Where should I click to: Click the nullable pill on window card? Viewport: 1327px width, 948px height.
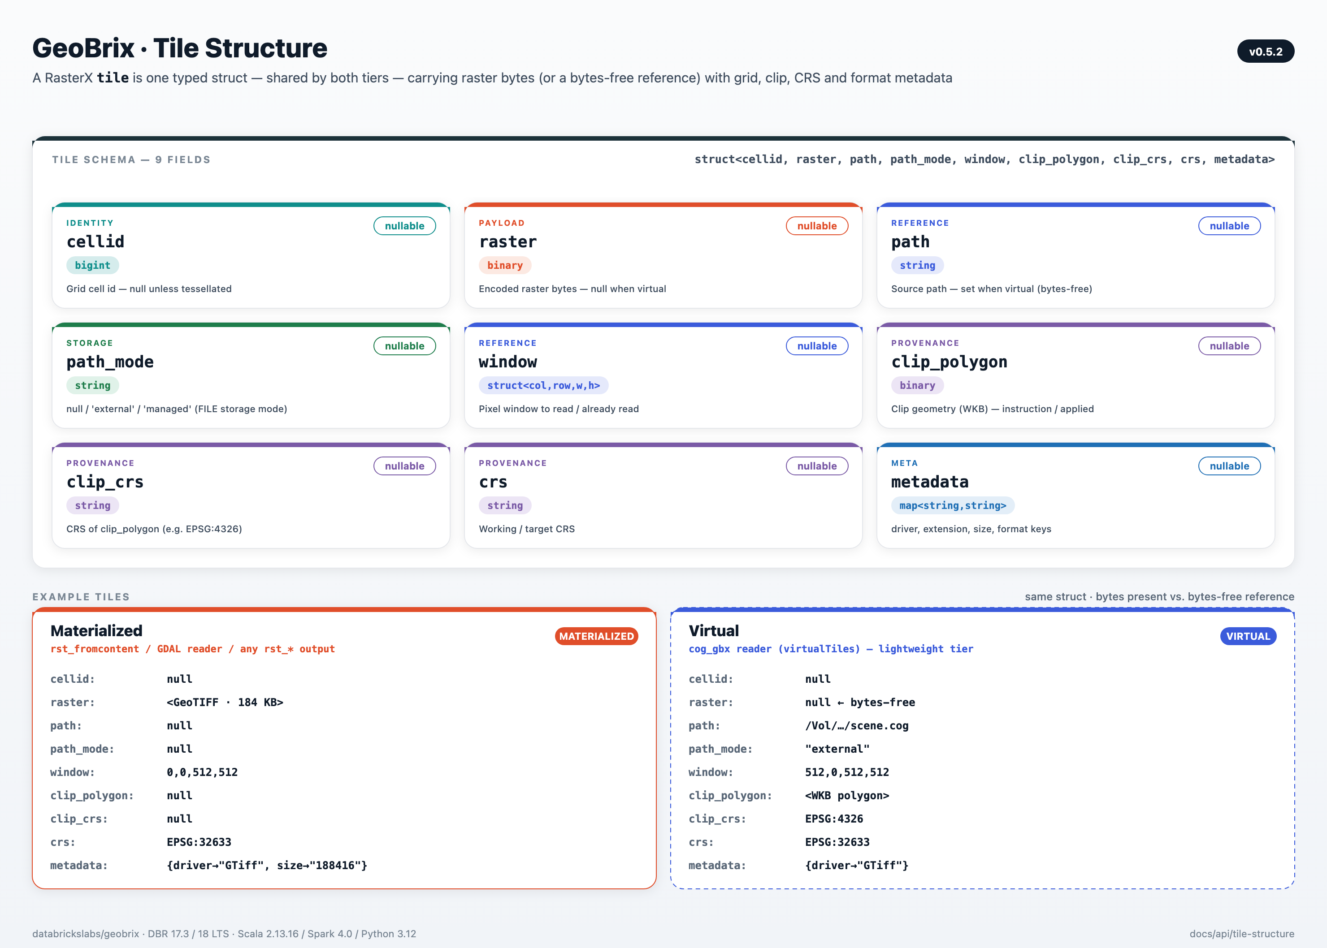coord(817,346)
